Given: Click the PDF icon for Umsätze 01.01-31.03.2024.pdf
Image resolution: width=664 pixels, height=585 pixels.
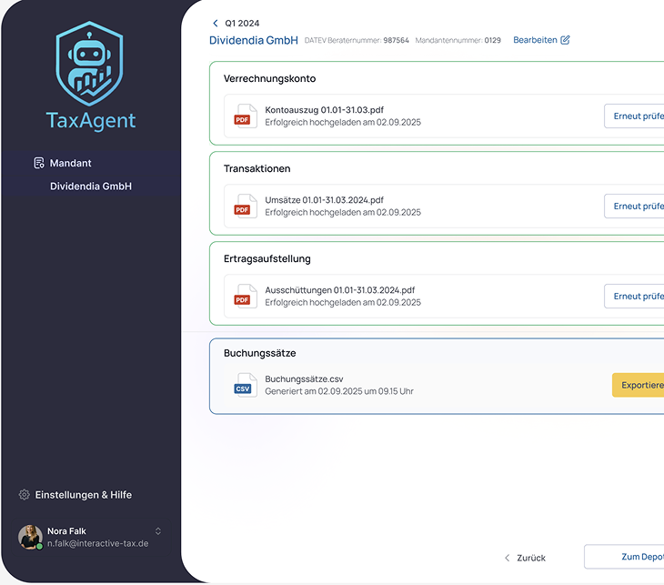Looking at the screenshot, I should (x=244, y=206).
